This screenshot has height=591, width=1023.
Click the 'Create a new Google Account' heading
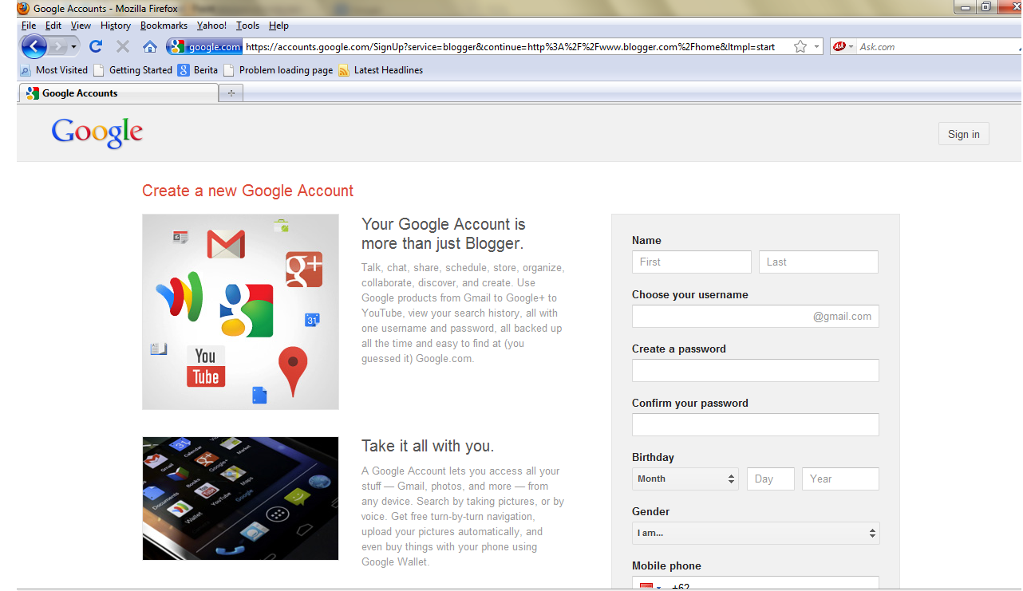pos(247,191)
